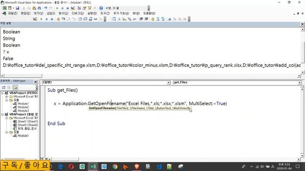Open the Immediate Window icon
The image size is (305, 171).
(85, 19)
